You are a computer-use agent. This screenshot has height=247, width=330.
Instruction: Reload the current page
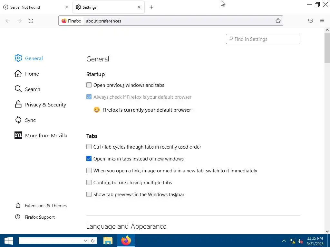[31, 21]
